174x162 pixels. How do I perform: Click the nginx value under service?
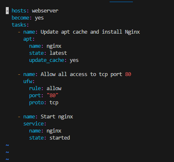point(54,131)
